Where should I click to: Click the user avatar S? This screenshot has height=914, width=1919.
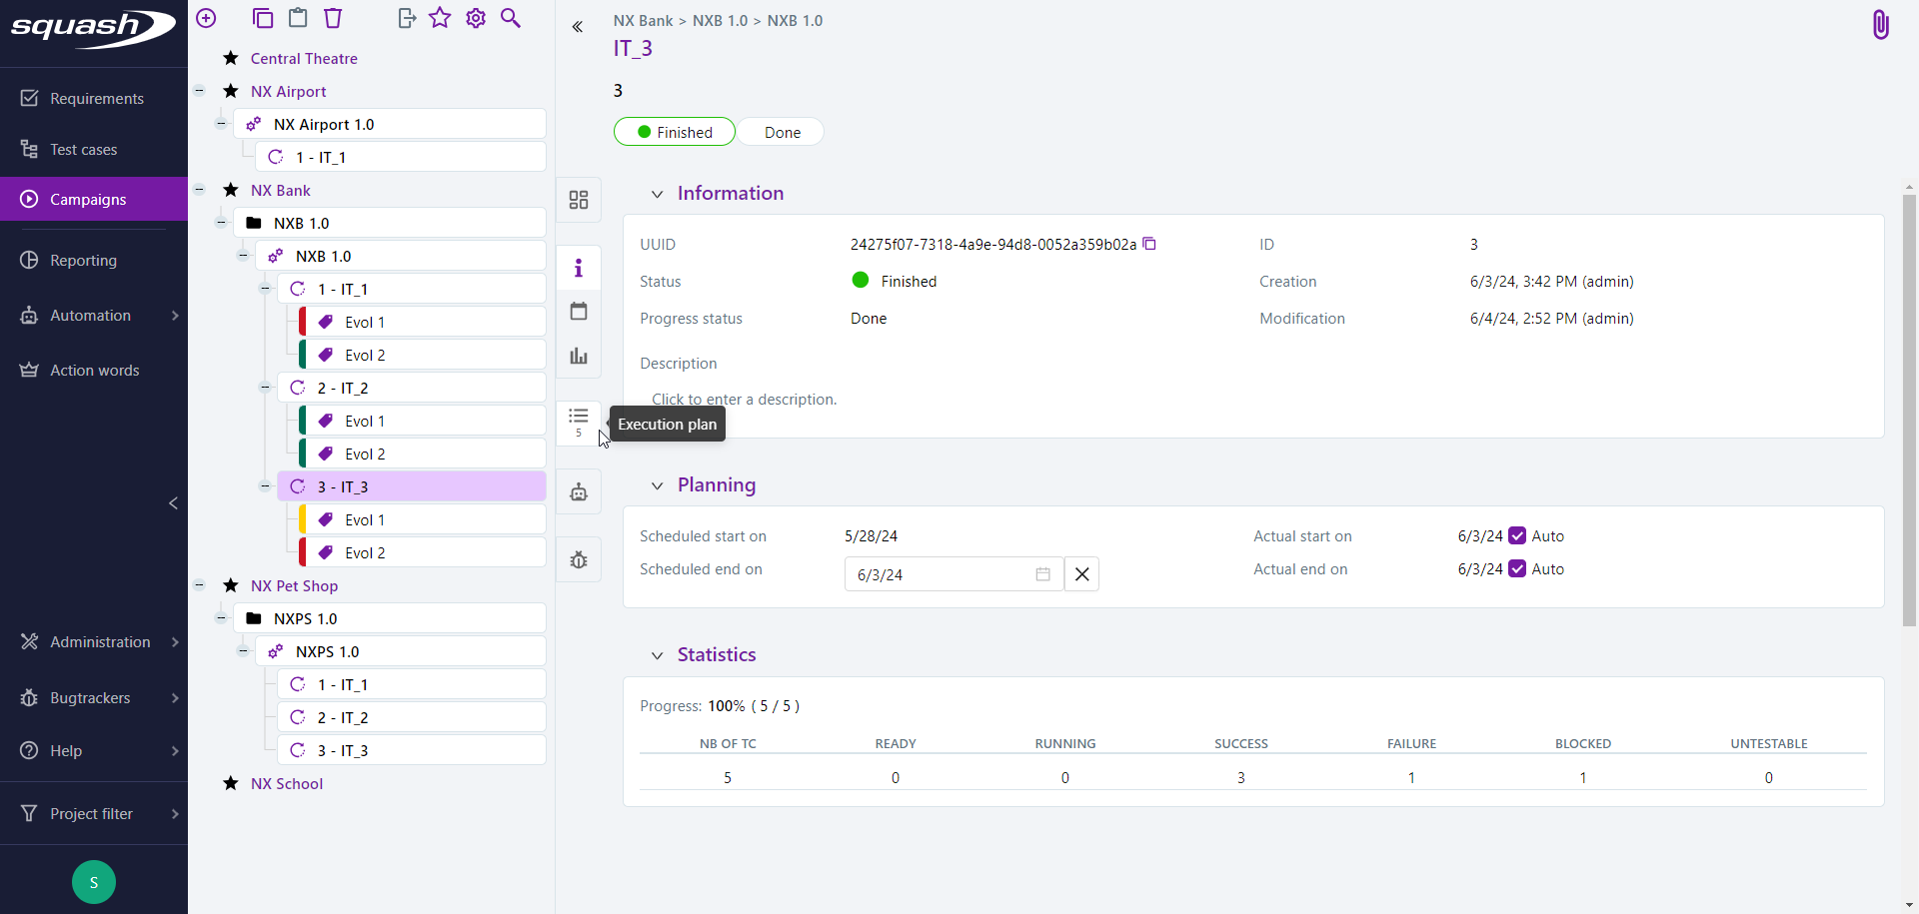coord(94,882)
